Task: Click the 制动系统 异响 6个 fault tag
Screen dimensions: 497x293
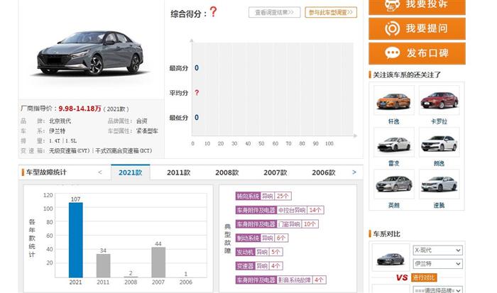Action: pos(262,238)
